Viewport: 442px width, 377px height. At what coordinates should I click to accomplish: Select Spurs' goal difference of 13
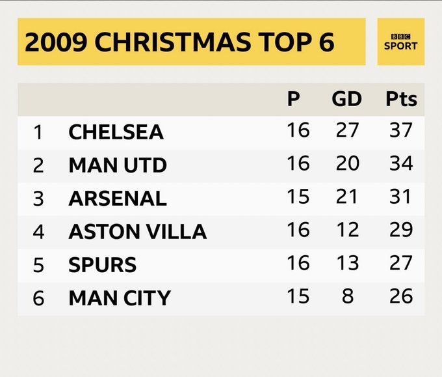pyautogui.click(x=347, y=263)
